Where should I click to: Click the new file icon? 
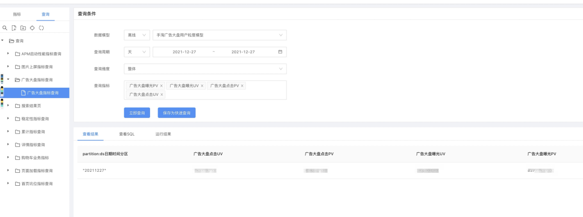(x=13, y=27)
